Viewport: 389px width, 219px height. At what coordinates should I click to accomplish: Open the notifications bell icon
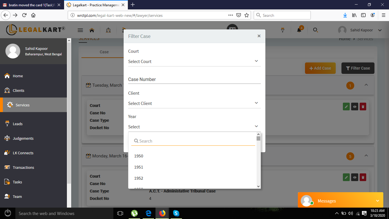click(x=299, y=30)
